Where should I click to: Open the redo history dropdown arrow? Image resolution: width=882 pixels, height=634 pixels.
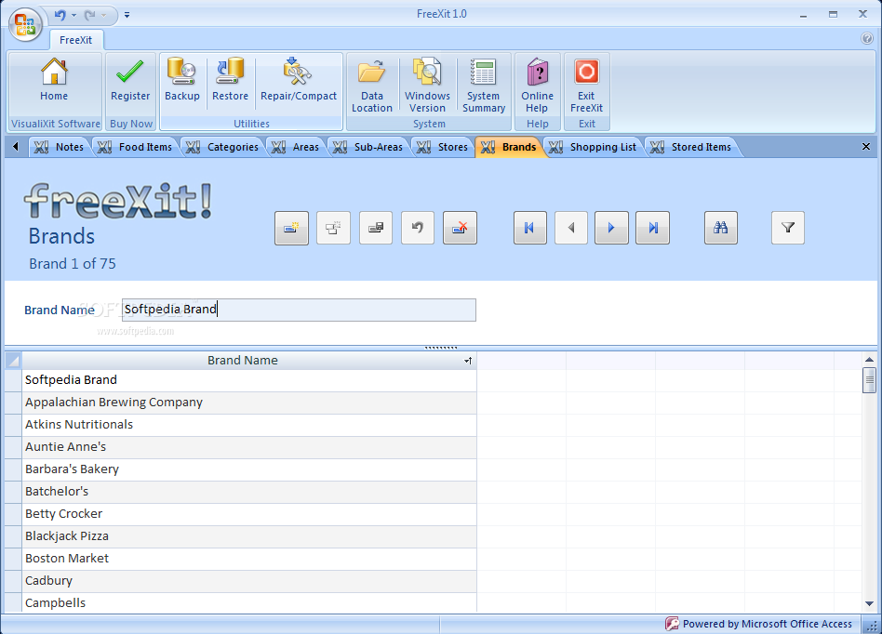[104, 15]
